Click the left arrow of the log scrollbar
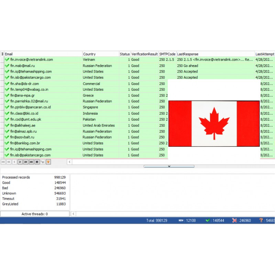Image resolution: width=275 pixels, height=275 pixels. point(73,214)
